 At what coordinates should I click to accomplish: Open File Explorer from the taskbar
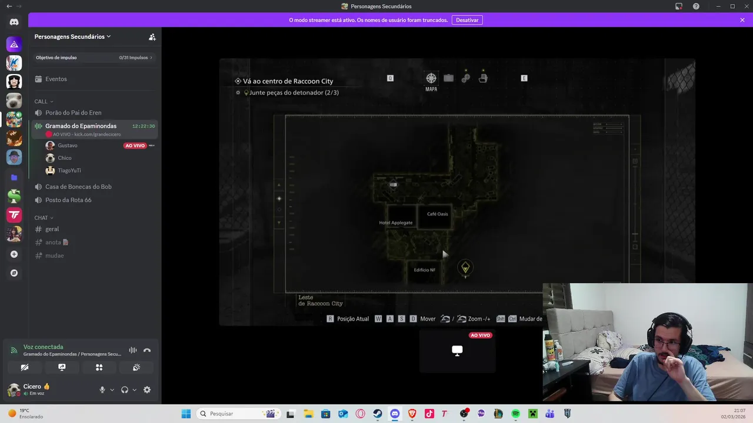pos(308,414)
